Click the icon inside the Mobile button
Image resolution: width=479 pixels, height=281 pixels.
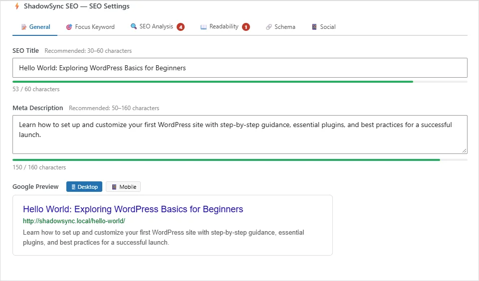[114, 187]
